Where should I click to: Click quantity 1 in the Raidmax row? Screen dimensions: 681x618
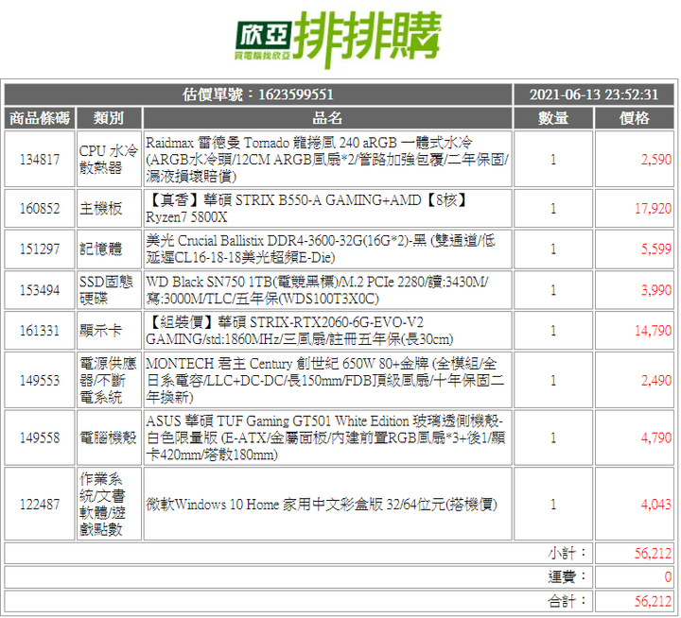click(553, 160)
